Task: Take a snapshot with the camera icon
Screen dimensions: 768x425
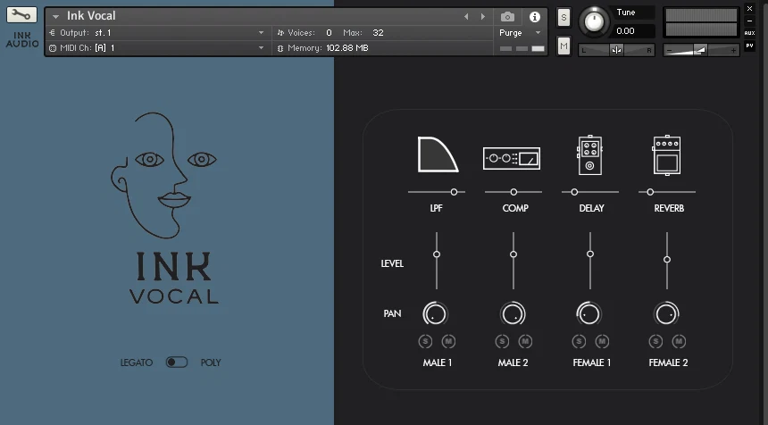Action: point(507,17)
